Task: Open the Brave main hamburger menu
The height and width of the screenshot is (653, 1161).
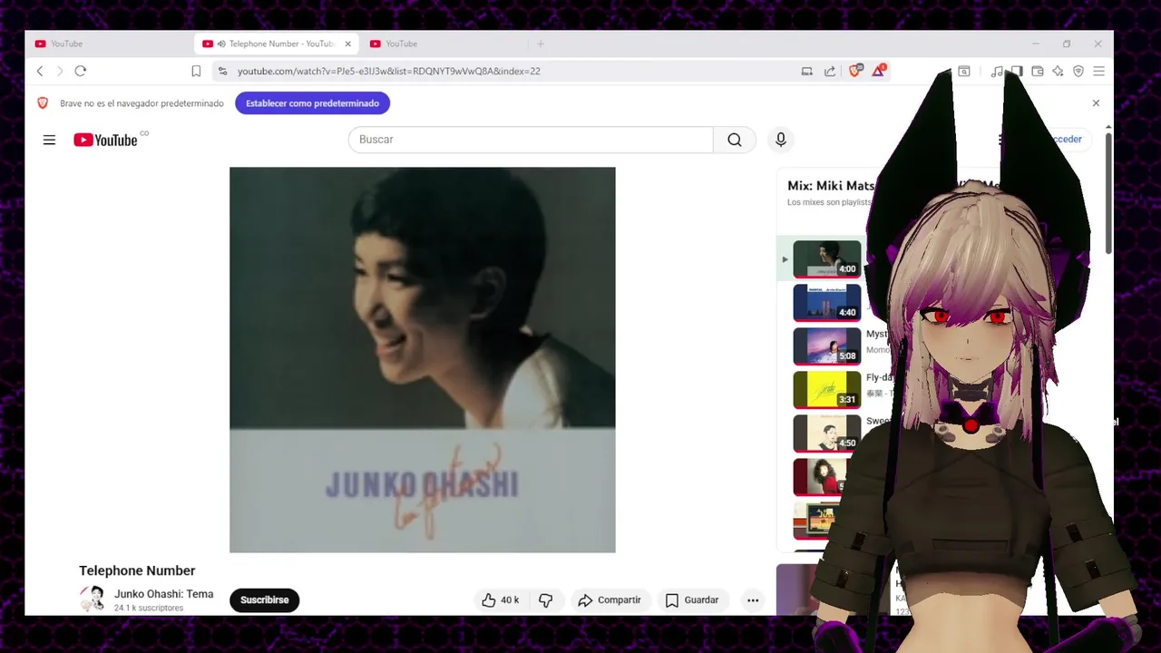Action: 1098,71
